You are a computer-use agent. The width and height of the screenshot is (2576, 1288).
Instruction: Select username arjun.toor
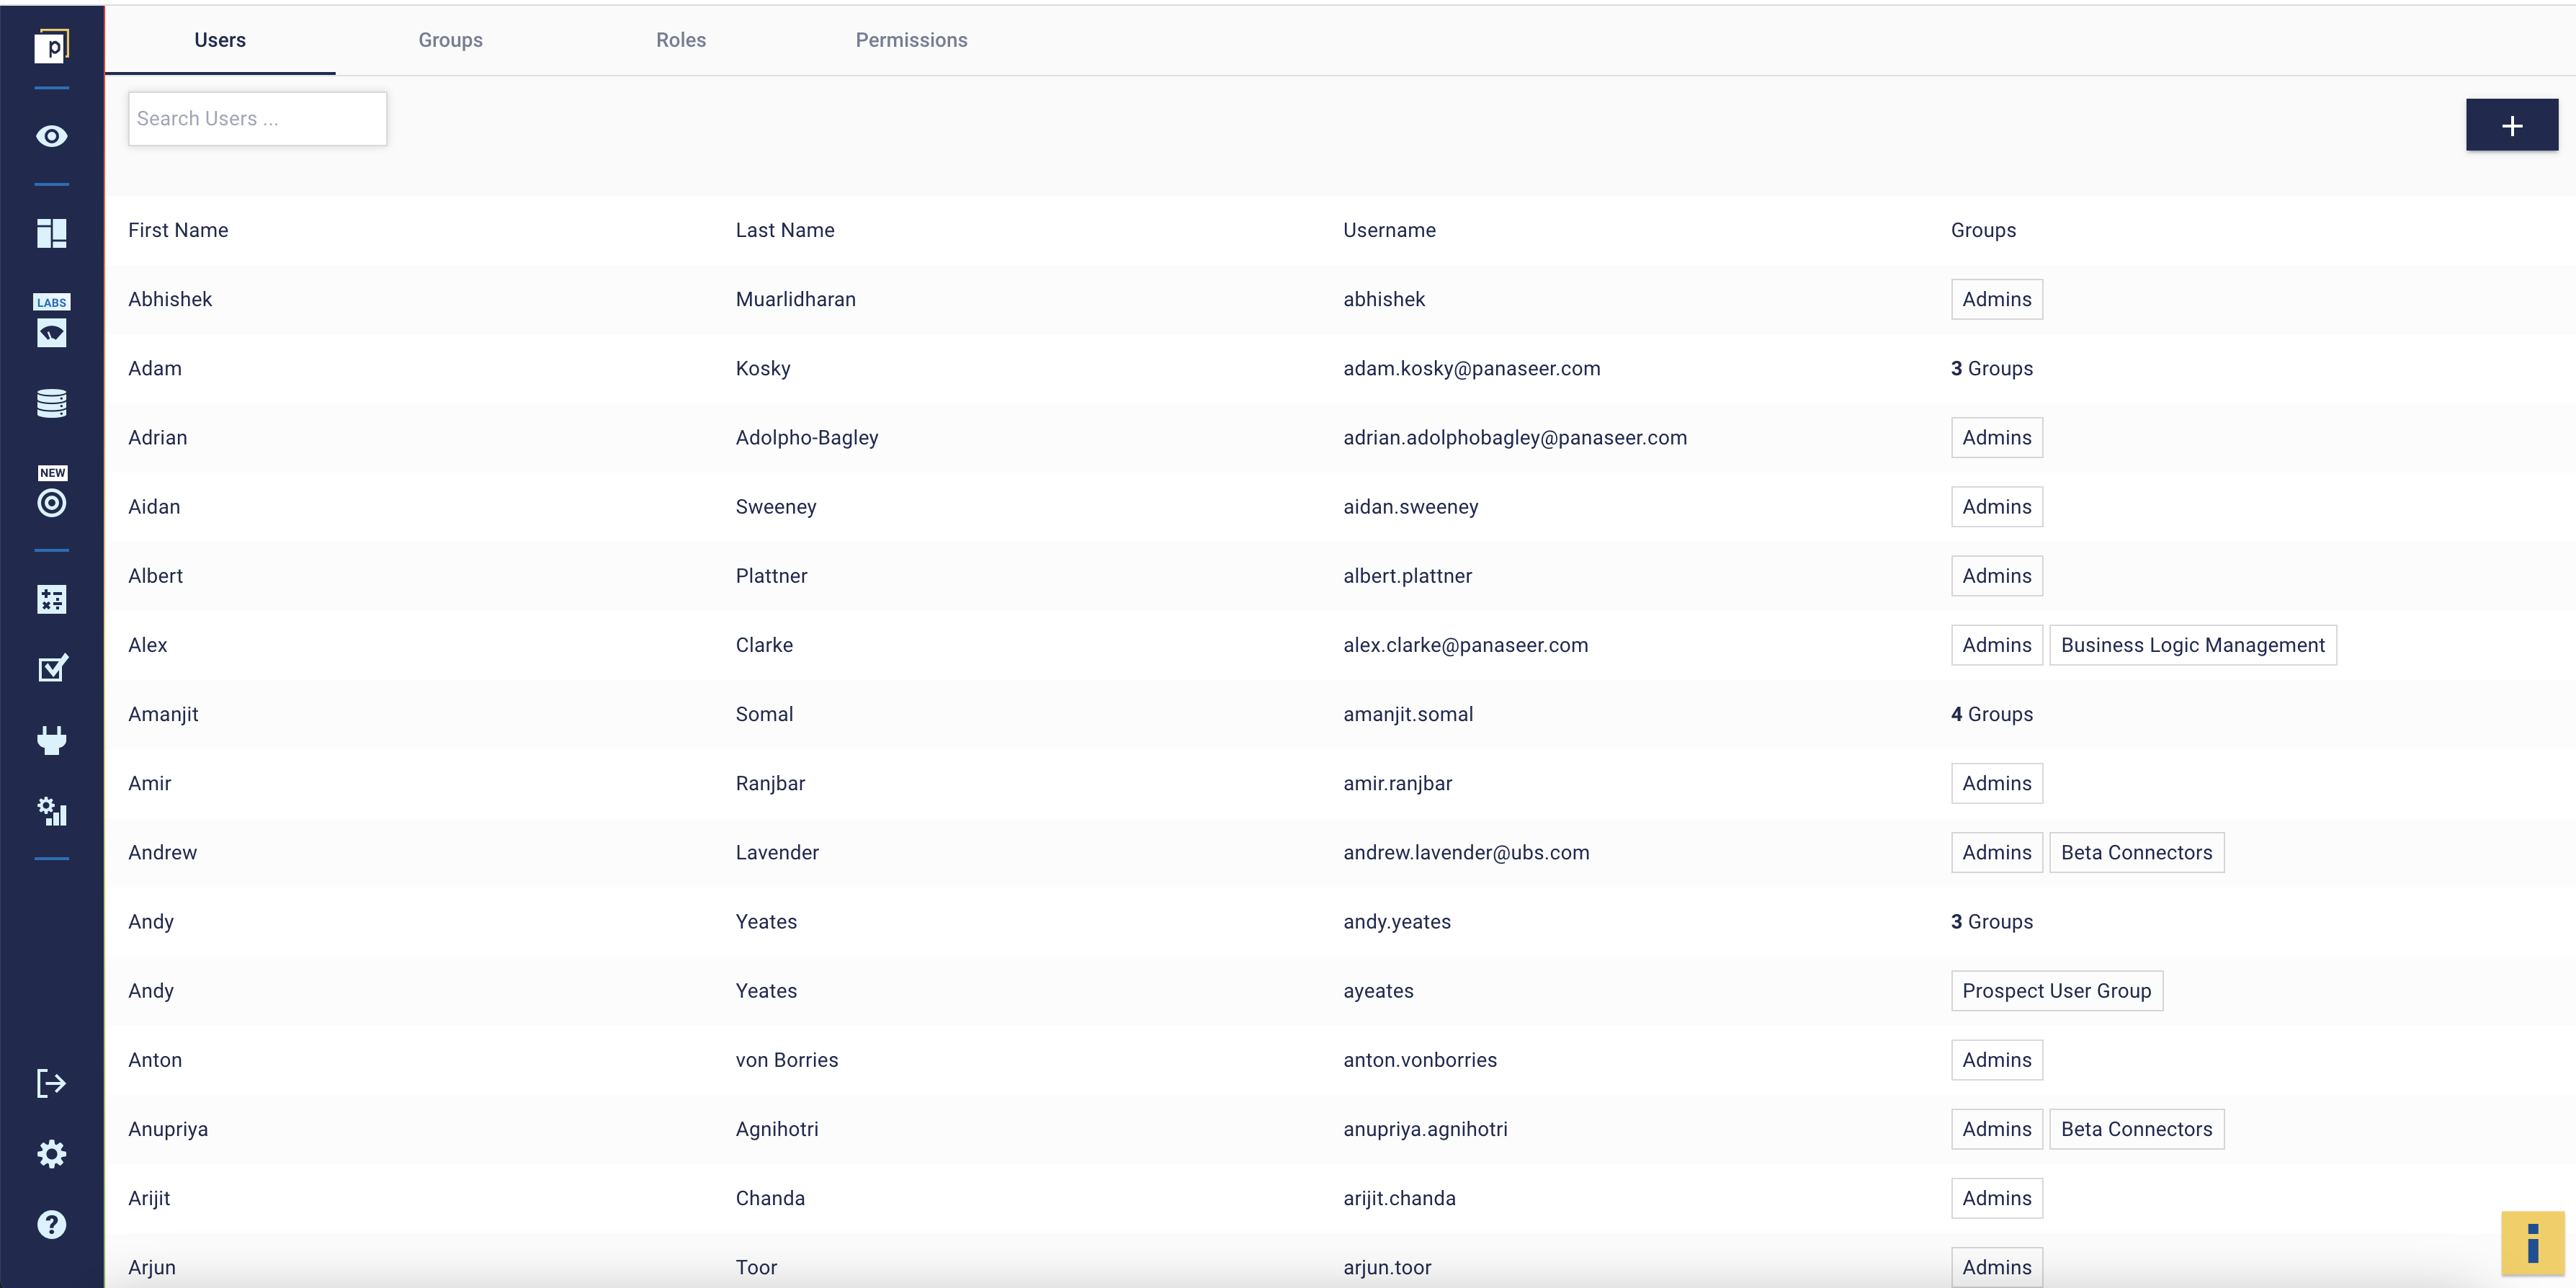1387,1267
